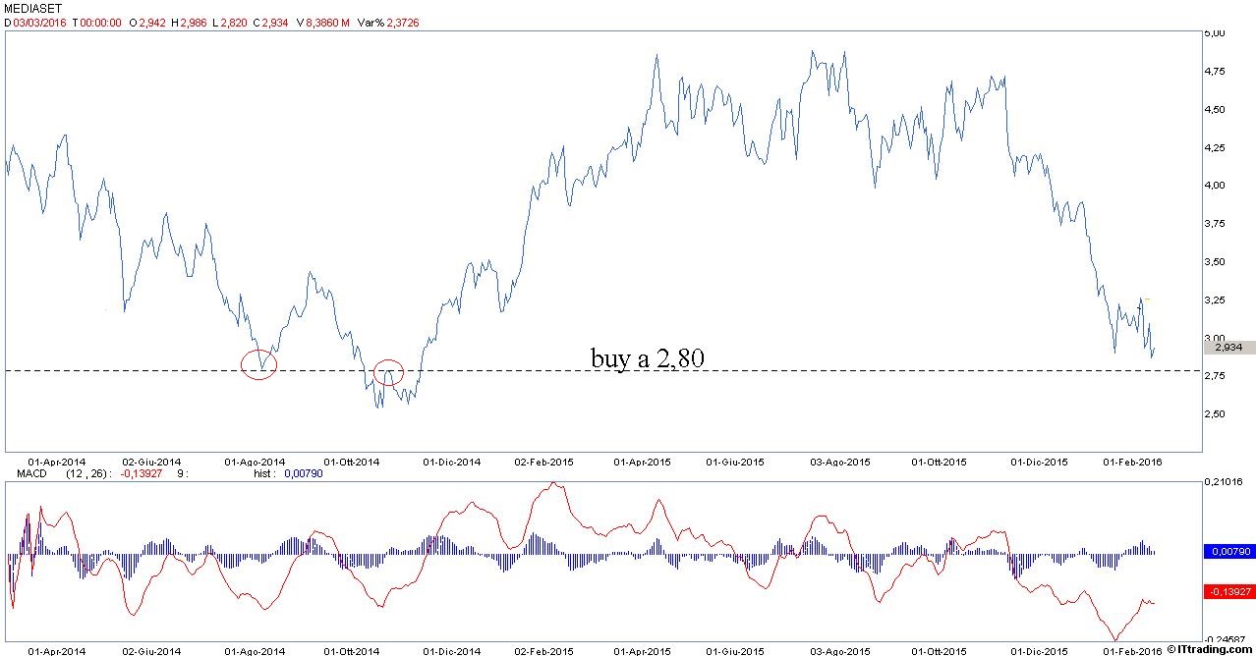Click 01-Feb-2016 on the price chart axis
The image size is (1256, 656).
pyautogui.click(x=1133, y=462)
